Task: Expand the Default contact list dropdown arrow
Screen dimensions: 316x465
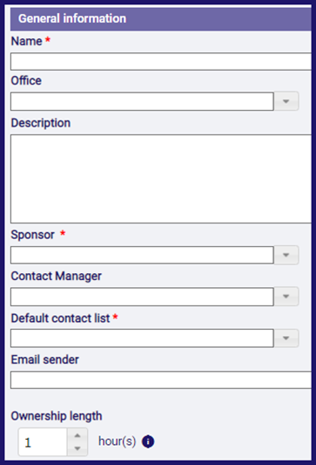Action: 286,338
